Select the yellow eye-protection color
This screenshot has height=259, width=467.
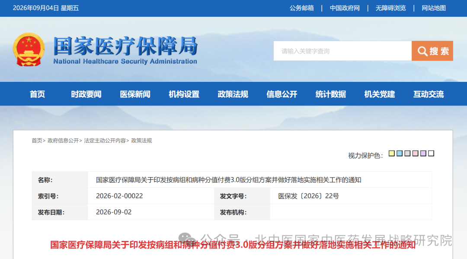click(392, 153)
